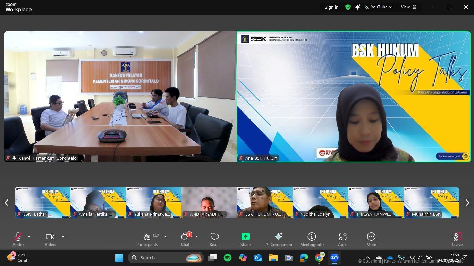Show previous participants with the left arrow
Image resolution: width=474 pixels, height=266 pixels.
(7, 202)
